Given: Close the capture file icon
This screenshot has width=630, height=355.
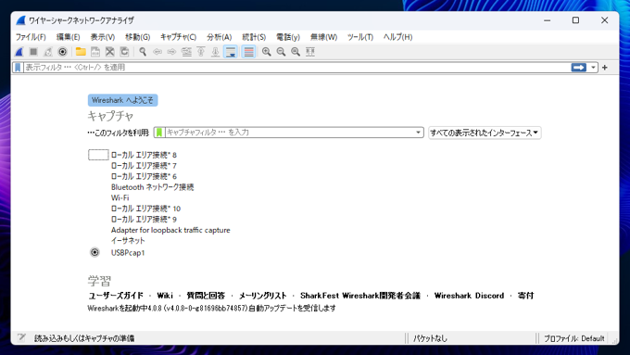Looking at the screenshot, I should (x=109, y=52).
